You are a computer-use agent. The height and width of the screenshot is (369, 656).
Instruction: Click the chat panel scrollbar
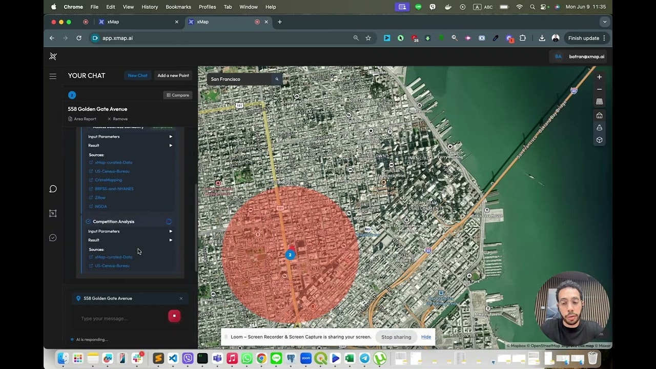coord(195,228)
